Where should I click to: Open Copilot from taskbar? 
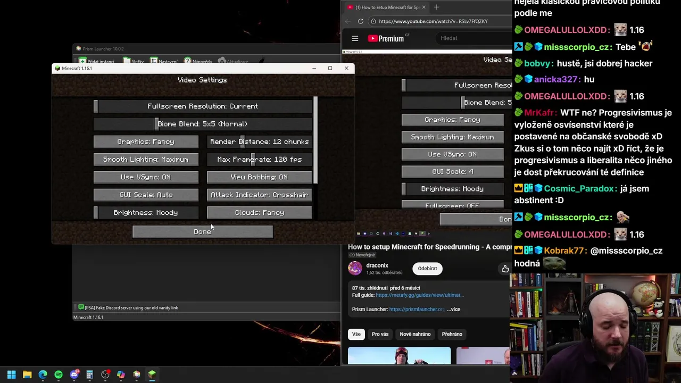pyautogui.click(x=121, y=374)
